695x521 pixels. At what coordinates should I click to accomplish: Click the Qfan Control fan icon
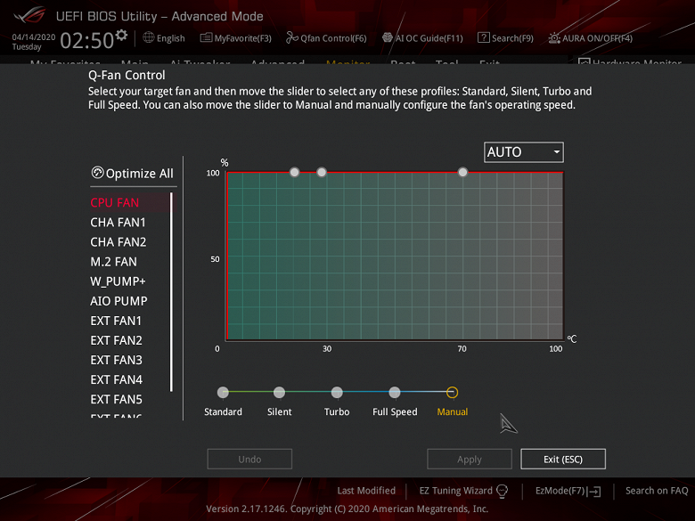point(291,37)
